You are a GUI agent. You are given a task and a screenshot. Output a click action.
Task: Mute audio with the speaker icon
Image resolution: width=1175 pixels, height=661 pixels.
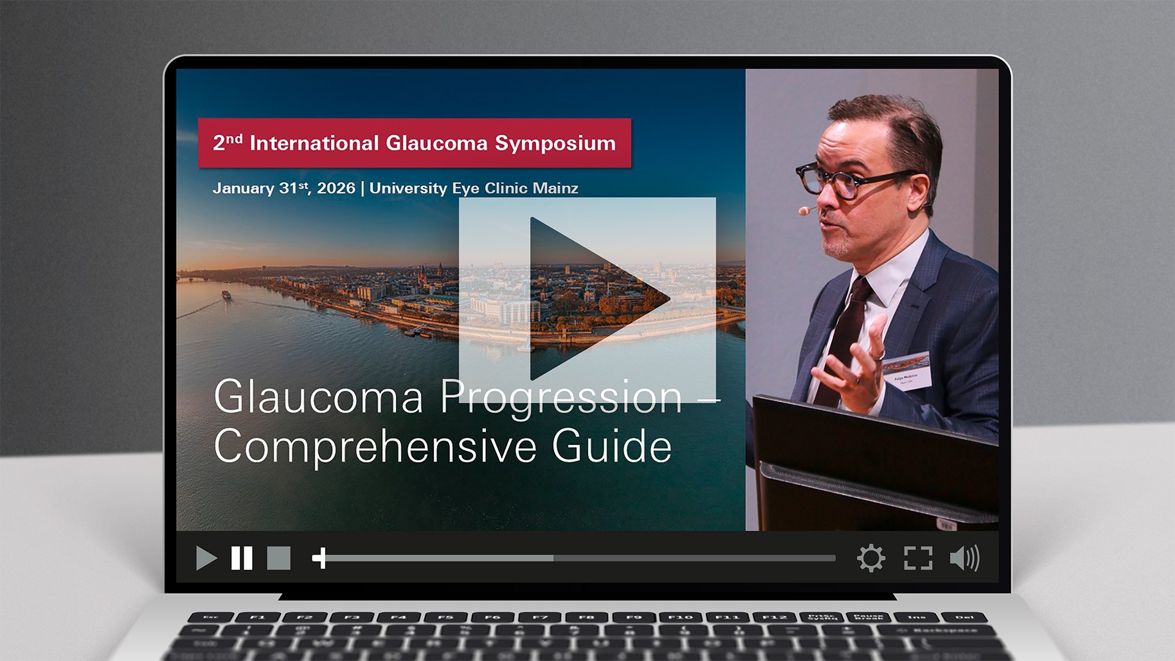964,558
